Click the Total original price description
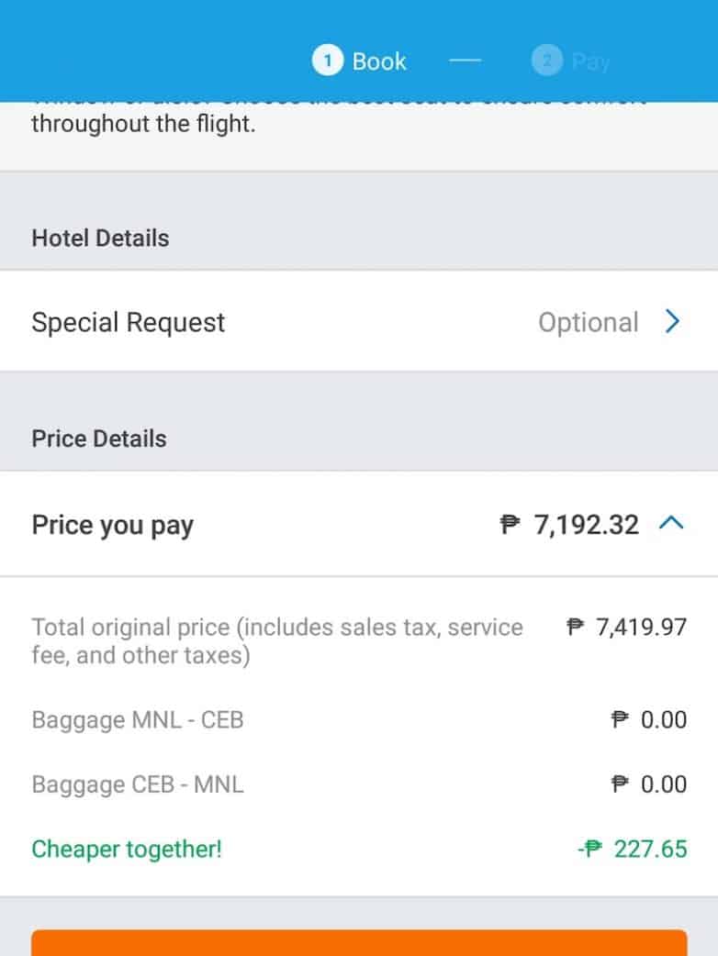 [277, 641]
